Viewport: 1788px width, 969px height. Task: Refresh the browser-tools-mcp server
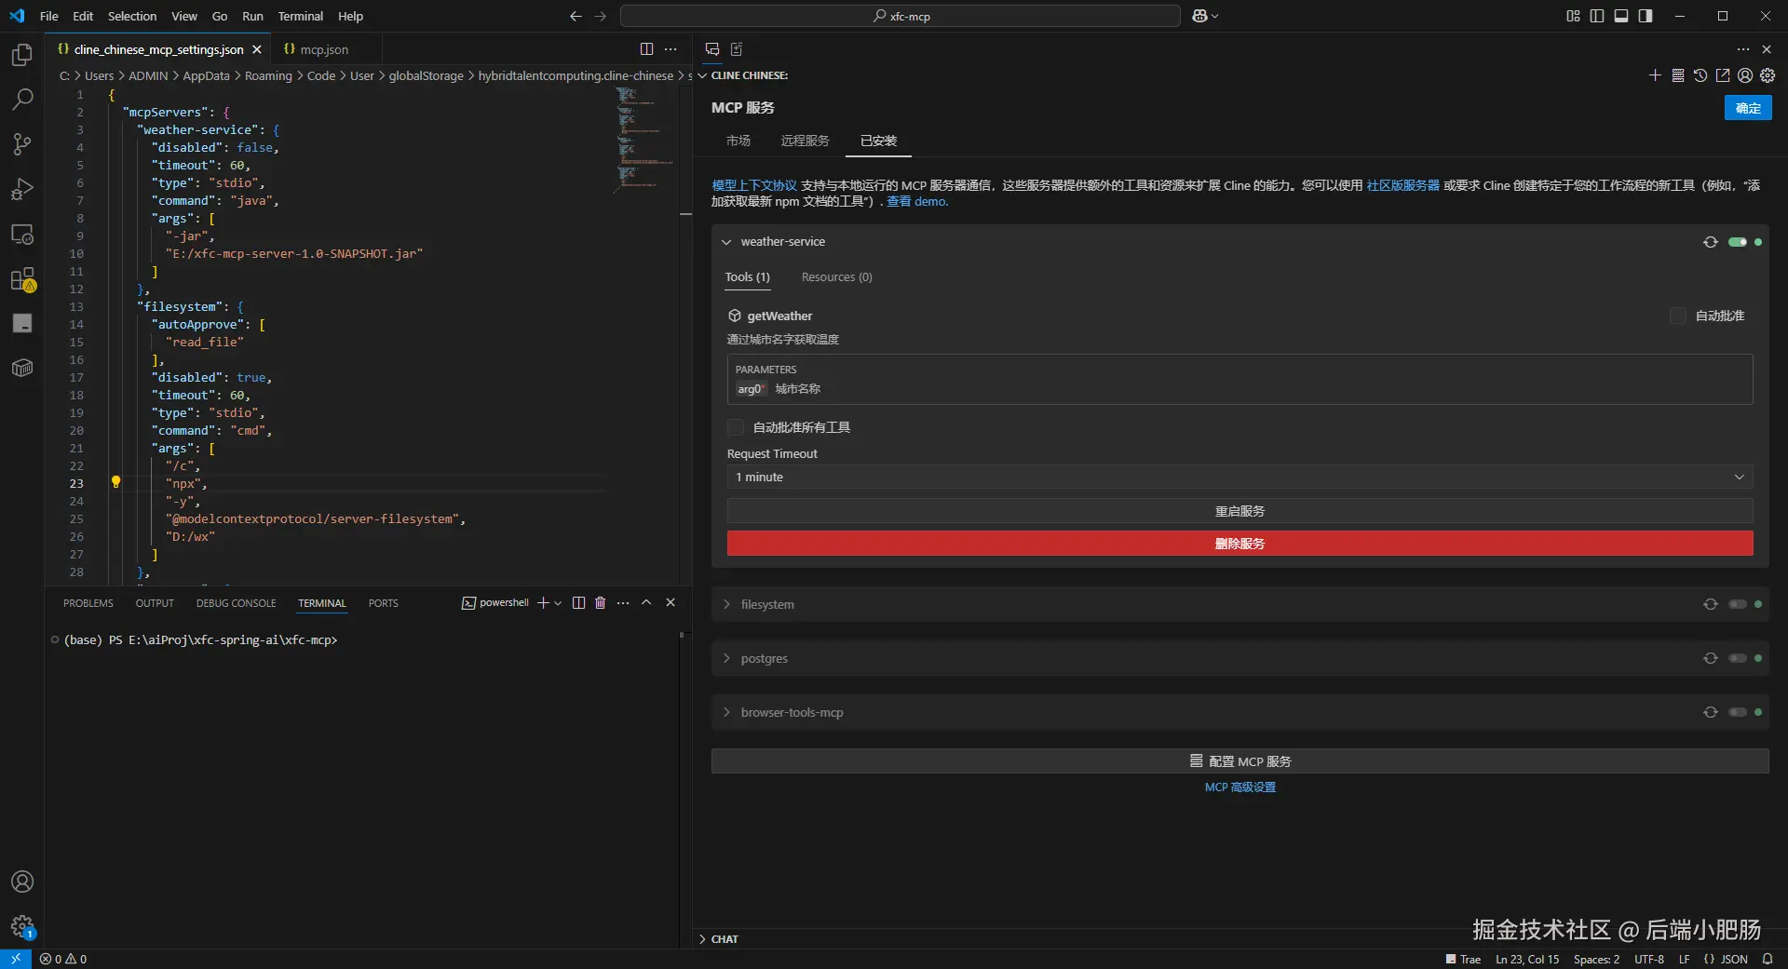point(1711,712)
